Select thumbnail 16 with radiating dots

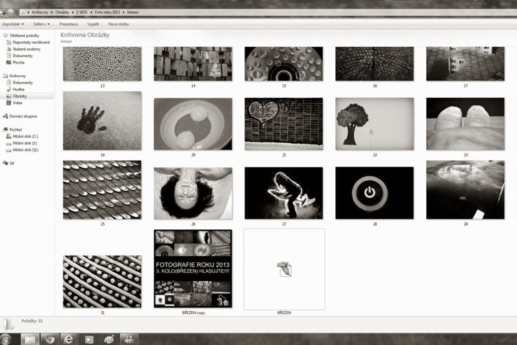tap(374, 63)
